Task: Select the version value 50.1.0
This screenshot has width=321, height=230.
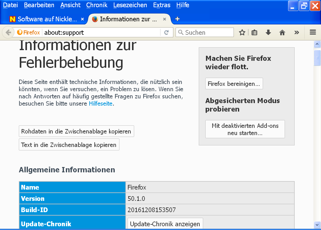Action: click(136, 198)
